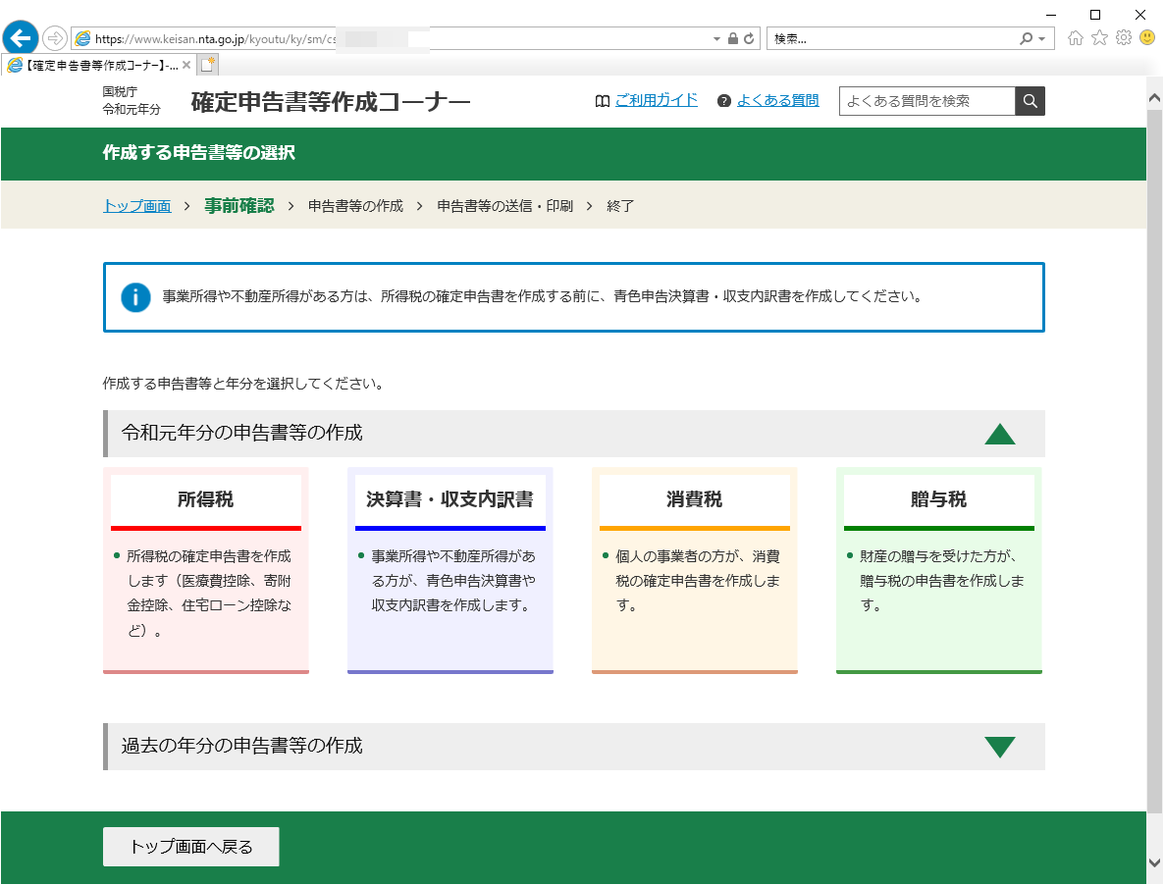Open the browser search box dropdown arrow

click(x=1043, y=38)
